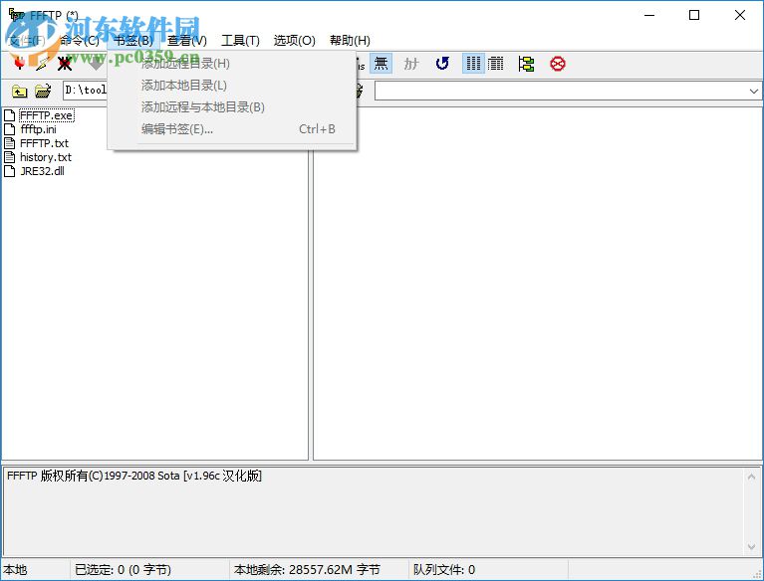This screenshot has height=581, width=764.
Task: Click status bar text 本地
Action: (15, 569)
